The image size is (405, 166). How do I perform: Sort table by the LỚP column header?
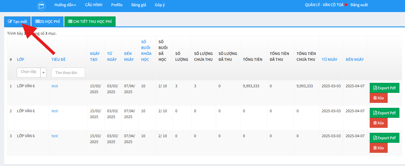click(21, 59)
